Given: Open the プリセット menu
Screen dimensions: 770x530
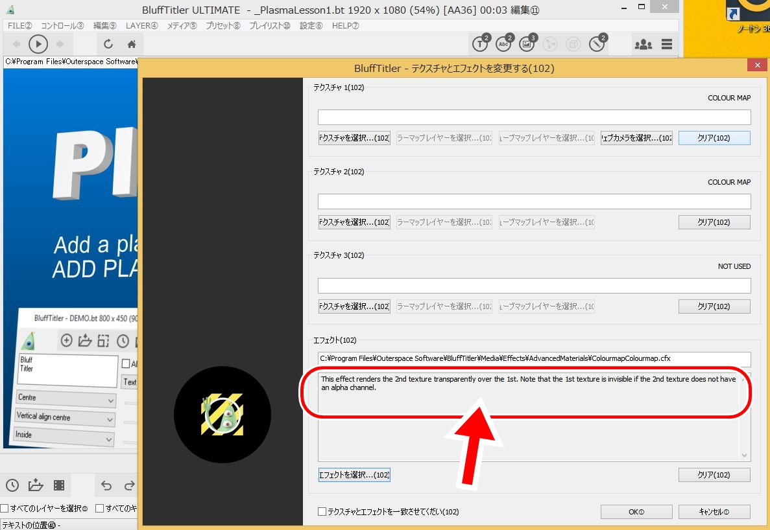Looking at the screenshot, I should point(223,25).
